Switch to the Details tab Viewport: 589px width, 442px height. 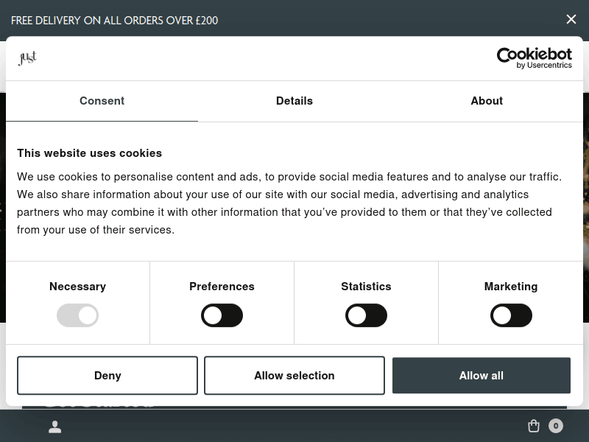pyautogui.click(x=294, y=101)
